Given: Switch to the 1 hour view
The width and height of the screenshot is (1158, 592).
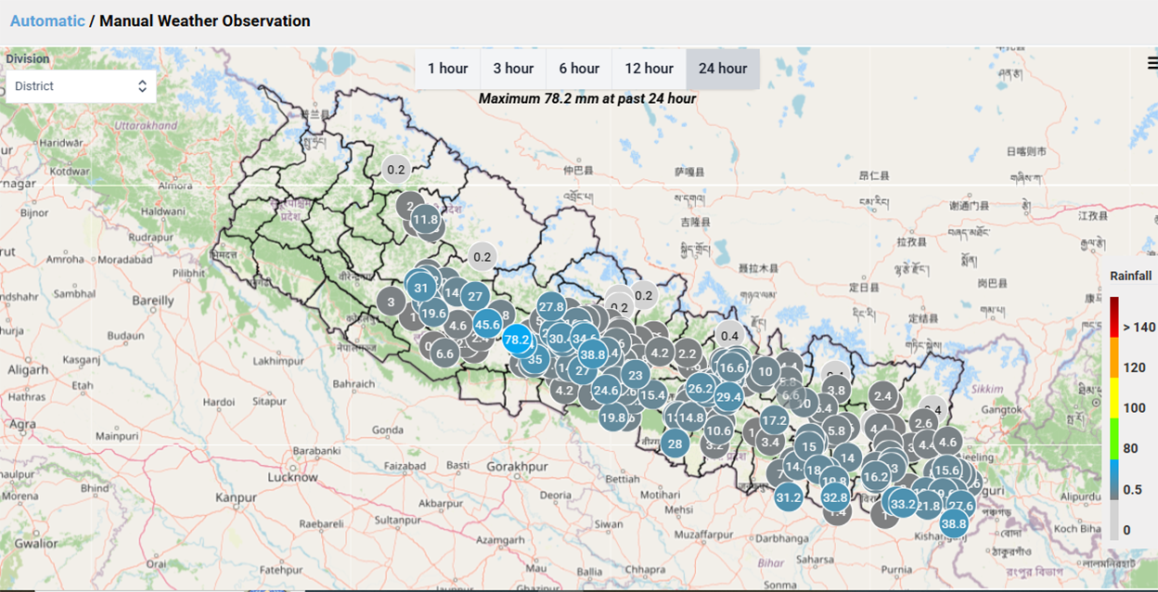Looking at the screenshot, I should [447, 68].
